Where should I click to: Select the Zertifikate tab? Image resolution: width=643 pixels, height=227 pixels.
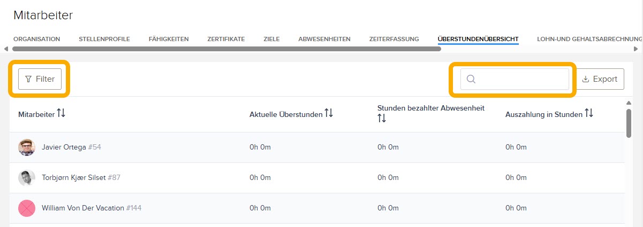point(226,39)
